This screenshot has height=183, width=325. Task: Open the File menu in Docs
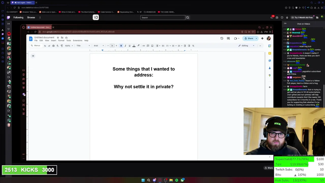(x=36, y=41)
